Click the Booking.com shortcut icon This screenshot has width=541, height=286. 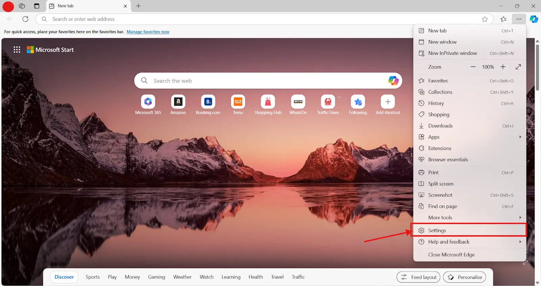tap(208, 102)
